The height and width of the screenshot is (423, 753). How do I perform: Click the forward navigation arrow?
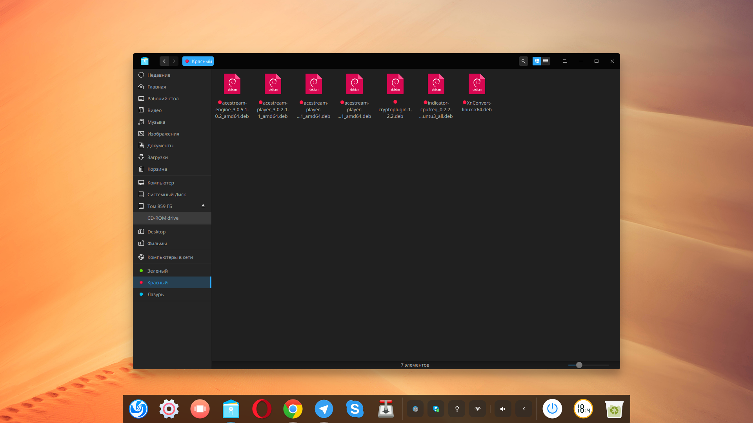174,61
